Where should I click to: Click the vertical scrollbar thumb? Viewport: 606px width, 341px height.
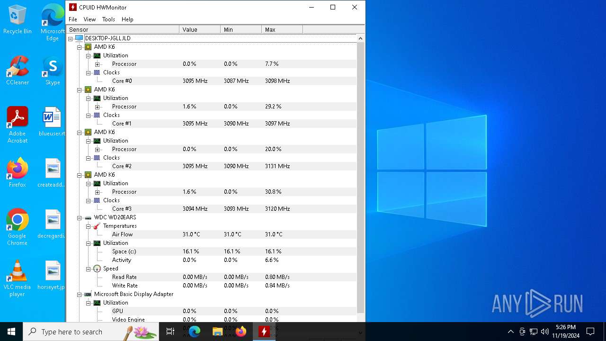click(x=360, y=178)
